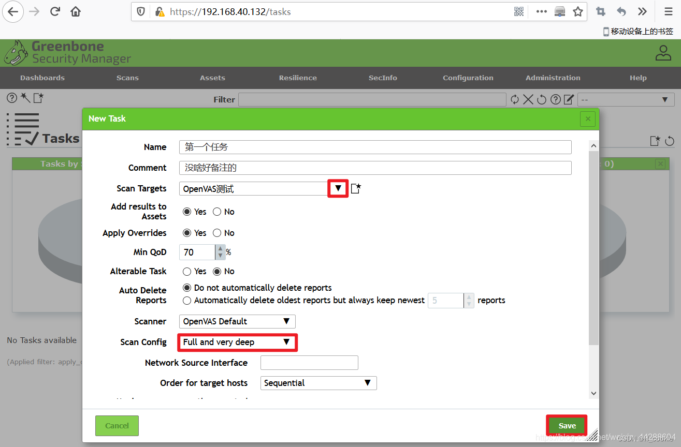Click the crop screenshot toolbar icon

[x=601, y=11]
